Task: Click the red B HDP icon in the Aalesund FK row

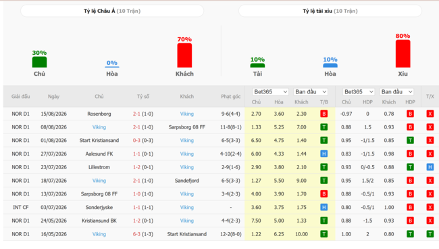Action: 410,154
